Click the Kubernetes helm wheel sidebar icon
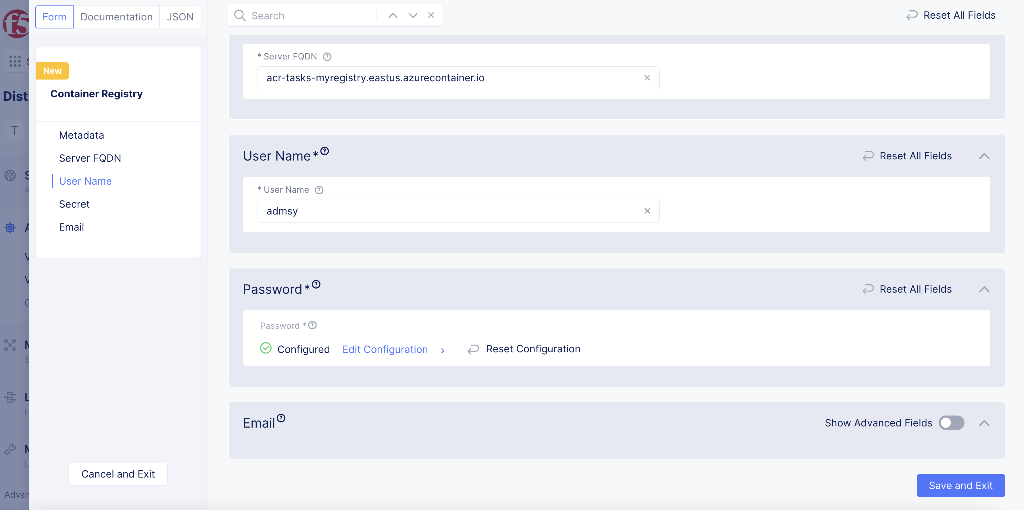Screen dimensions: 1024x510 10,228
